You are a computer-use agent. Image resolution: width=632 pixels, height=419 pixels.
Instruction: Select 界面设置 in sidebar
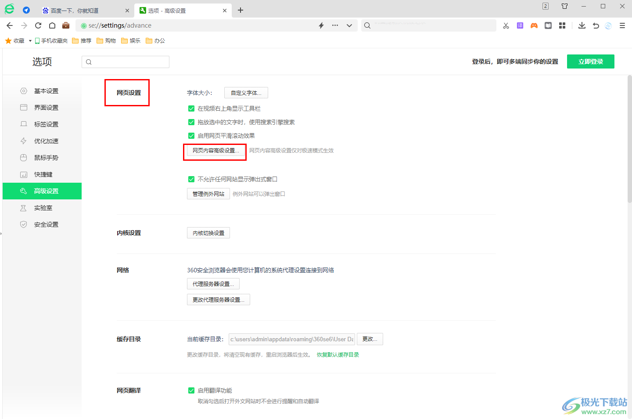coord(42,108)
